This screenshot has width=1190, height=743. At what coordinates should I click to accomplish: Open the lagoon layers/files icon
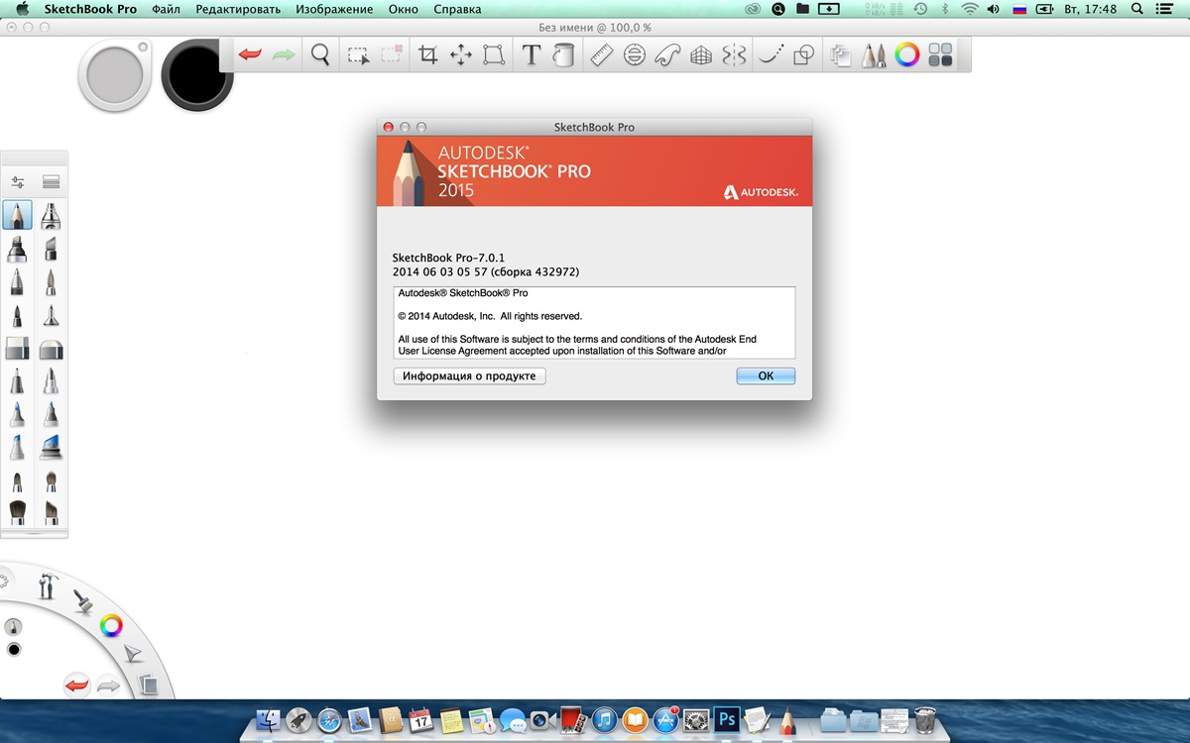(147, 684)
